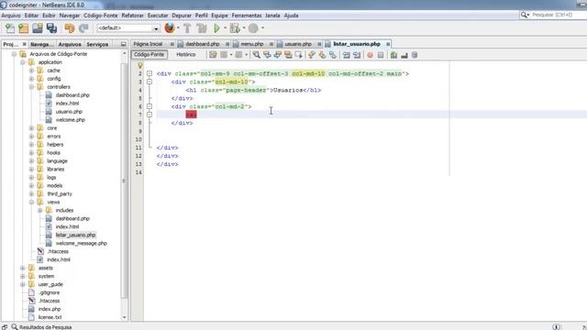Toggle Highlight Search icon
This screenshot has height=330, width=587.
[288, 55]
